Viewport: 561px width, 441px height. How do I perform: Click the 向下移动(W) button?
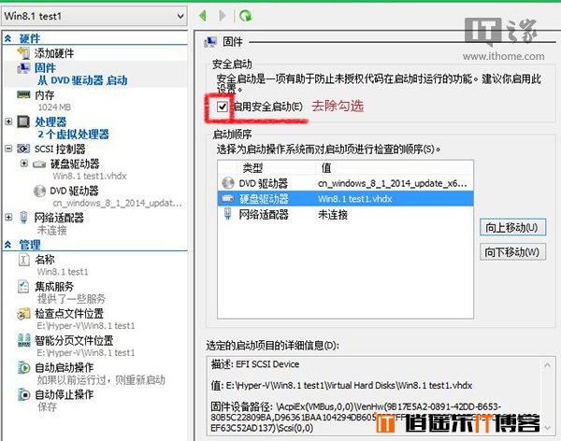[512, 252]
